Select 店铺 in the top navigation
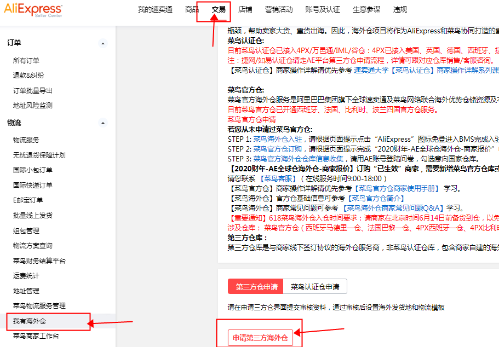 click(x=245, y=9)
